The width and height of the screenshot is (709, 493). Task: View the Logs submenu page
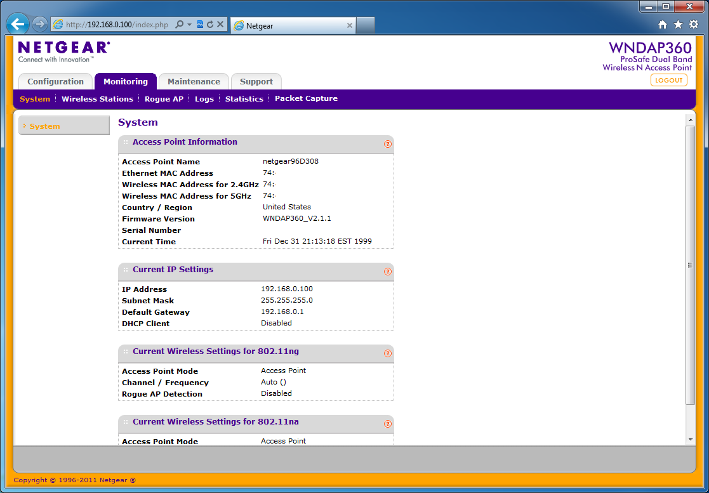click(x=204, y=99)
